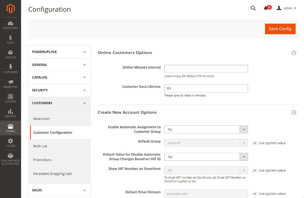Image resolution: width=304 pixels, height=198 pixels.
Task: Click the Online Minutes Interval field
Action: click(x=206, y=69)
